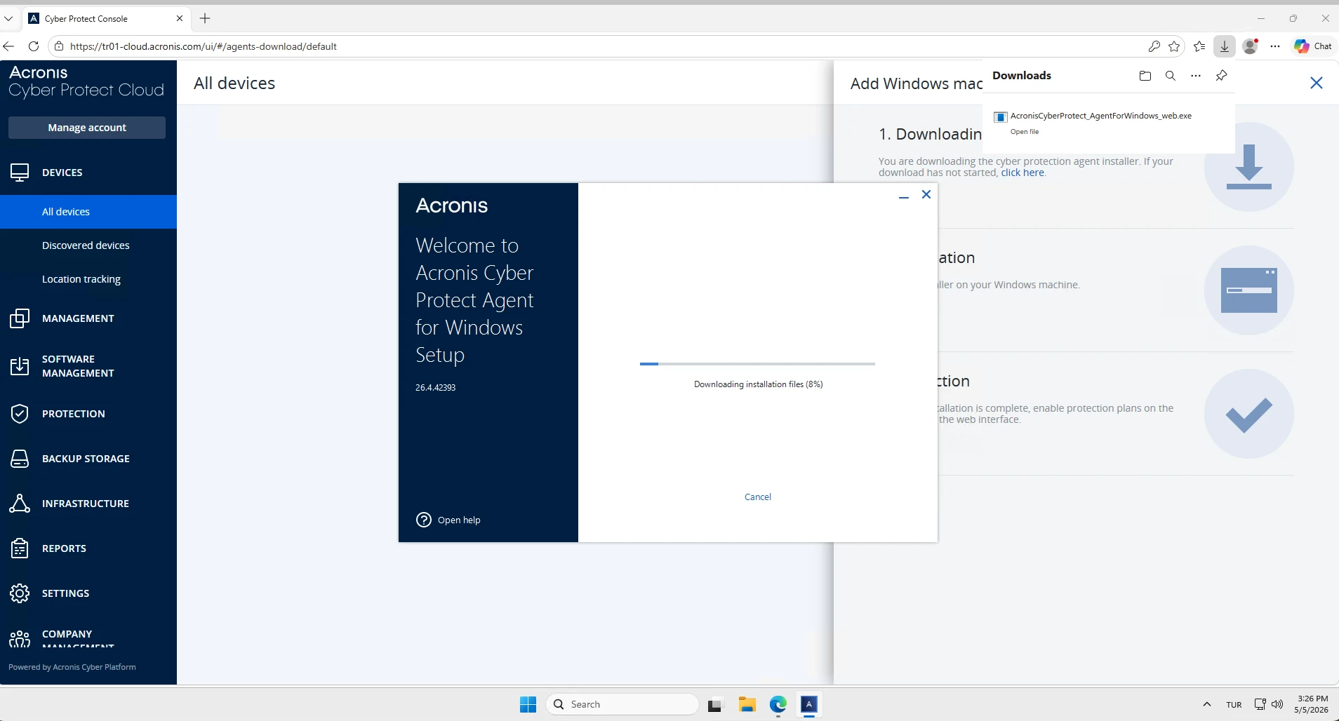Click the Acronis installer taskbar icon
The height and width of the screenshot is (721, 1339).
pos(808,704)
